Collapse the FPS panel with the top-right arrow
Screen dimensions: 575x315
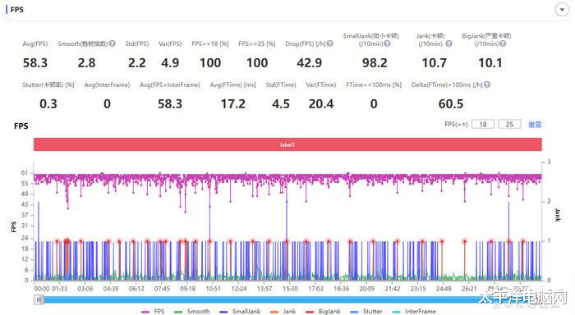(562, 10)
